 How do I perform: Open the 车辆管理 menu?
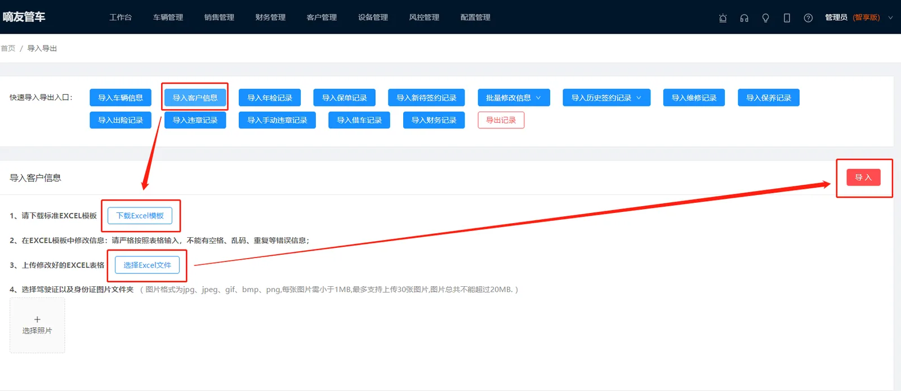(x=168, y=17)
